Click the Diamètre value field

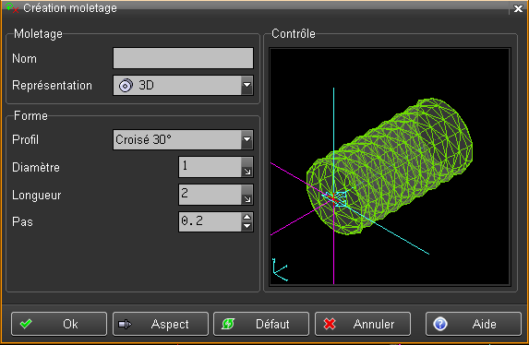(210, 167)
